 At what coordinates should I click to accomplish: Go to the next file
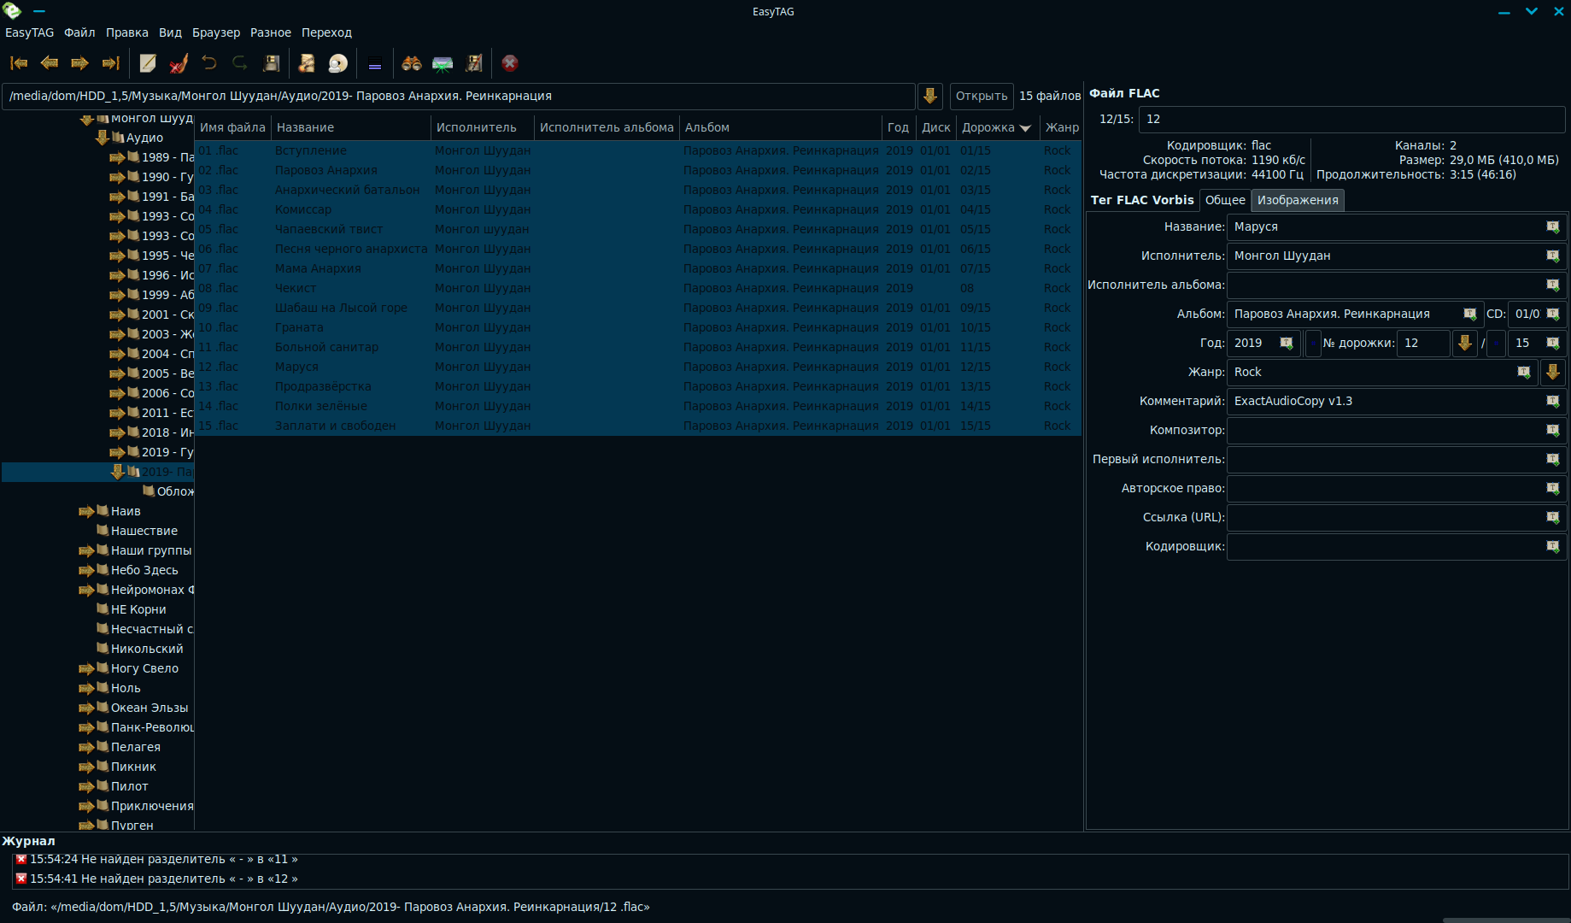pos(80,63)
